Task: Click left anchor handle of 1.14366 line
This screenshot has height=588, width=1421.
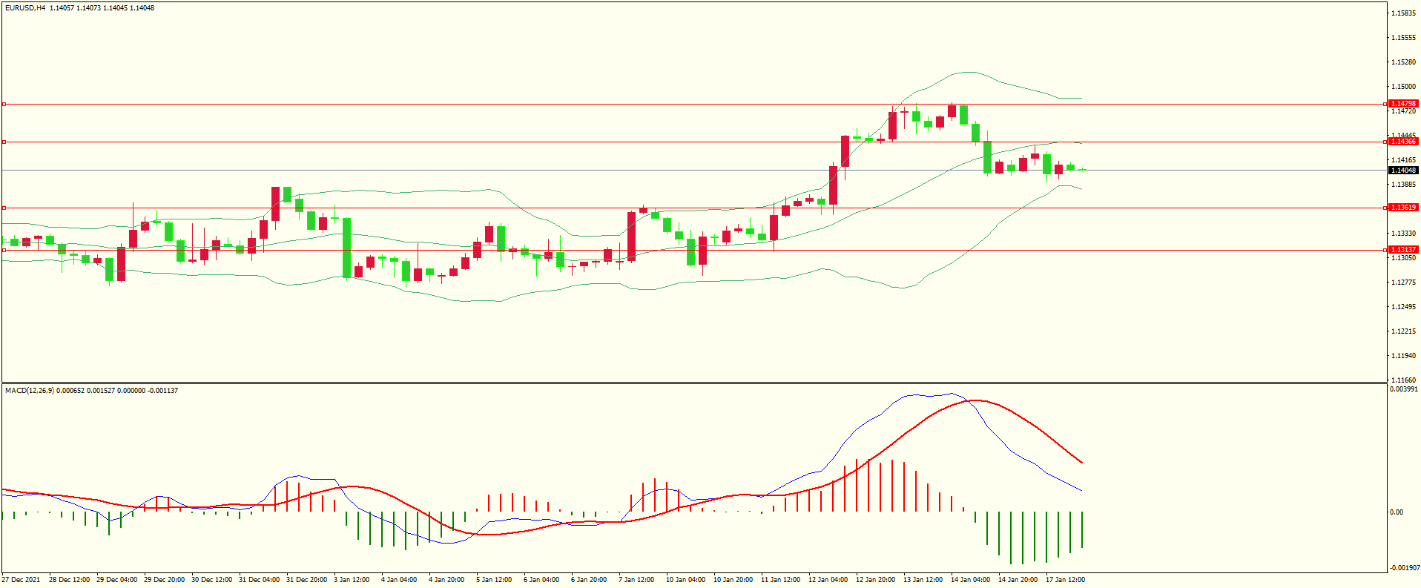Action: click(4, 142)
